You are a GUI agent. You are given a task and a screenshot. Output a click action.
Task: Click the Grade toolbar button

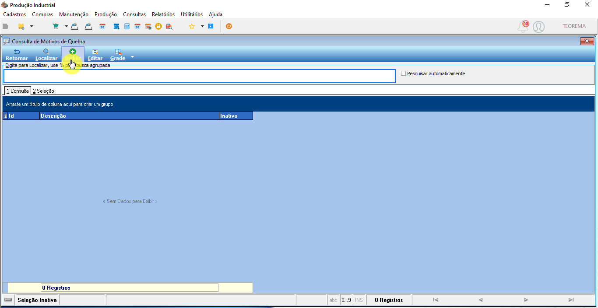[118, 55]
